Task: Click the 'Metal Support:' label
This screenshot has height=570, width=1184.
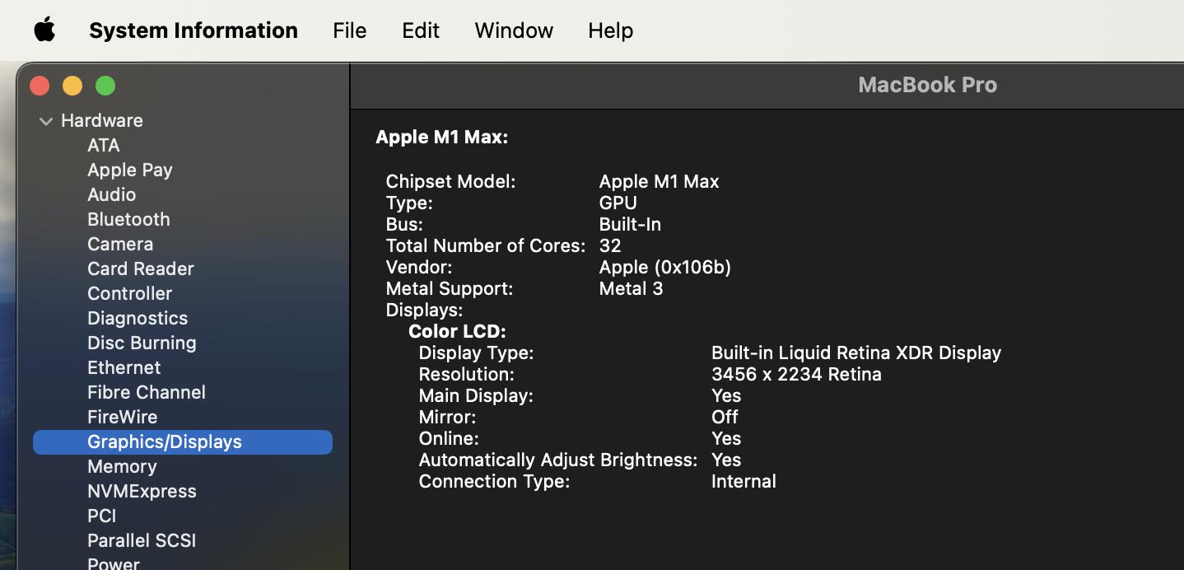Action: [450, 288]
